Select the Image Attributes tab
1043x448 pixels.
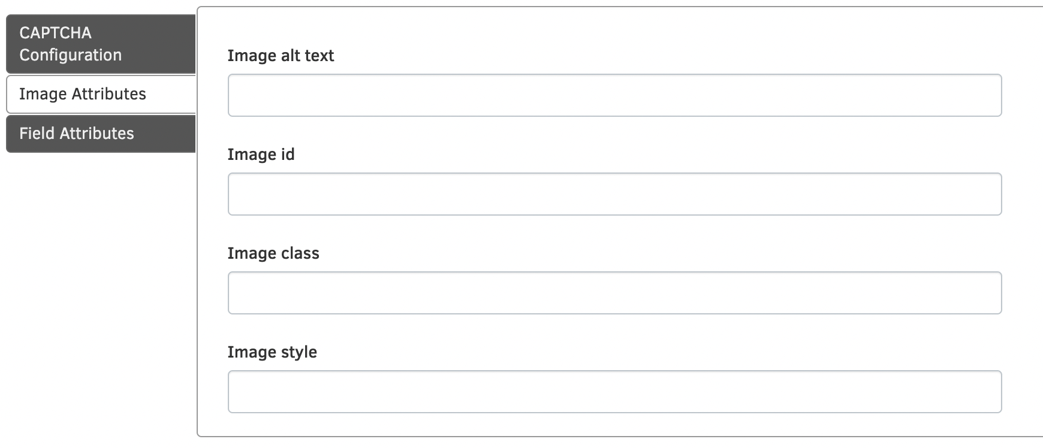(101, 94)
